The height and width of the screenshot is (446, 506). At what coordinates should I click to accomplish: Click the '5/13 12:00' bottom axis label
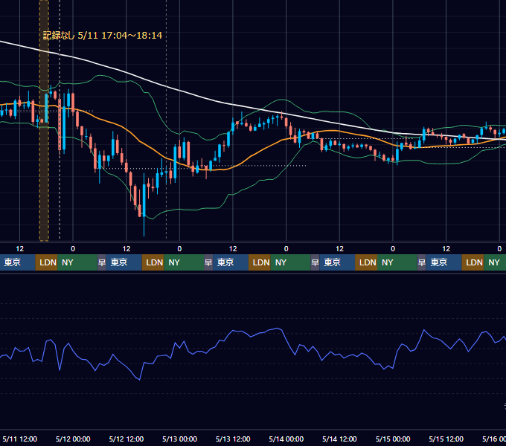click(x=233, y=439)
